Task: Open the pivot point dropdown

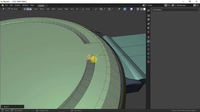Action: [97, 9]
